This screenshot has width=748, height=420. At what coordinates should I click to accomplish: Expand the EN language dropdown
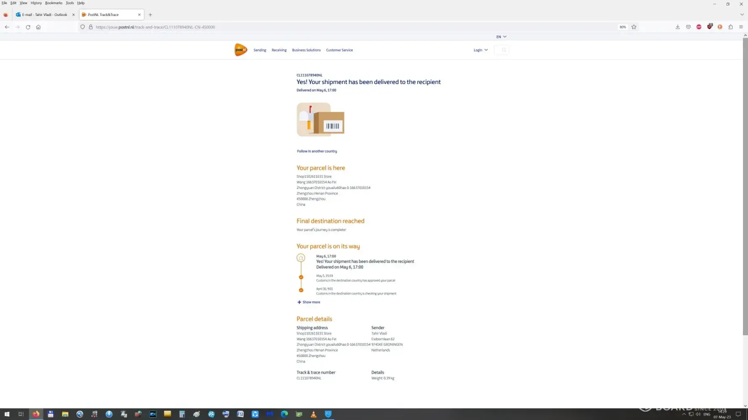tap(501, 37)
